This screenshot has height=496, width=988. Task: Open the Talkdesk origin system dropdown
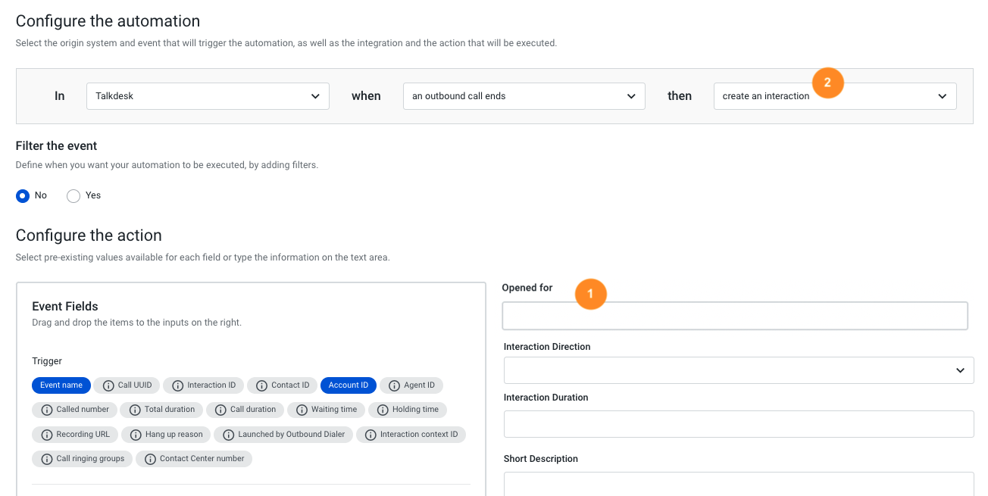tap(208, 96)
